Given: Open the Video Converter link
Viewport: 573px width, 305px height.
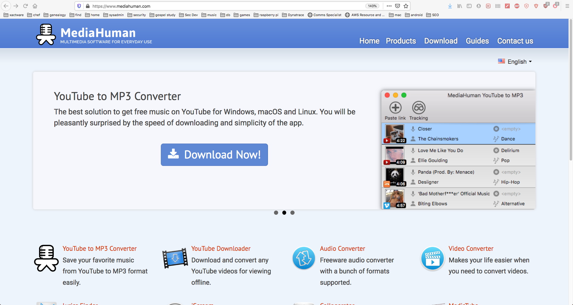Looking at the screenshot, I should click(x=471, y=248).
